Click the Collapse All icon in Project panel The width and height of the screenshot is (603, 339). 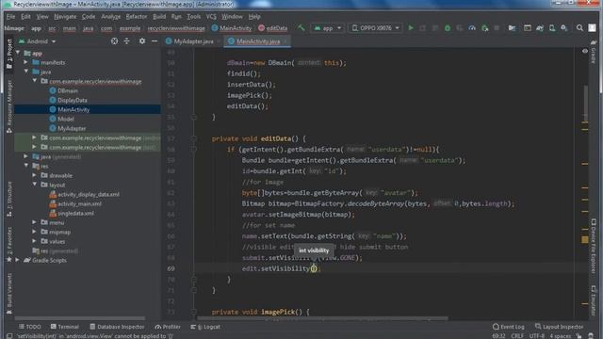point(126,41)
